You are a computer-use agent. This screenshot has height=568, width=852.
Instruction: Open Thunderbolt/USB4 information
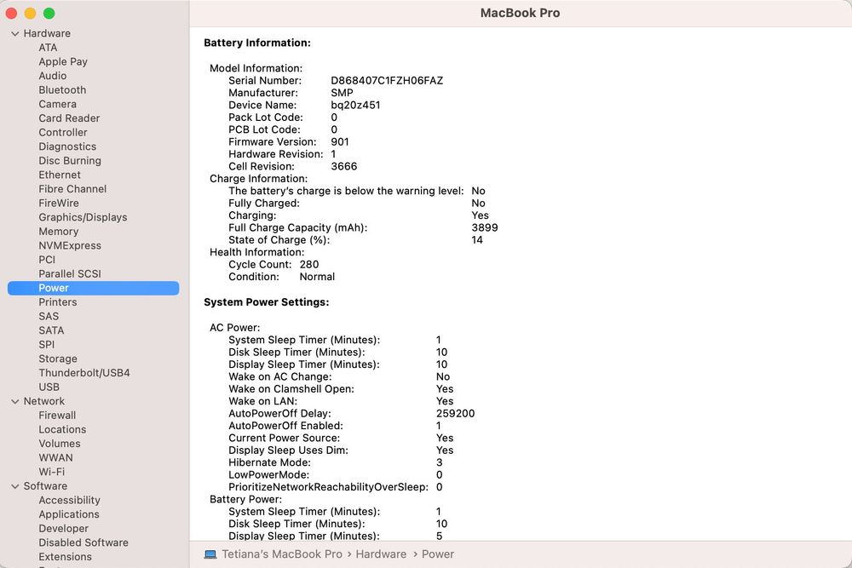[x=84, y=373]
